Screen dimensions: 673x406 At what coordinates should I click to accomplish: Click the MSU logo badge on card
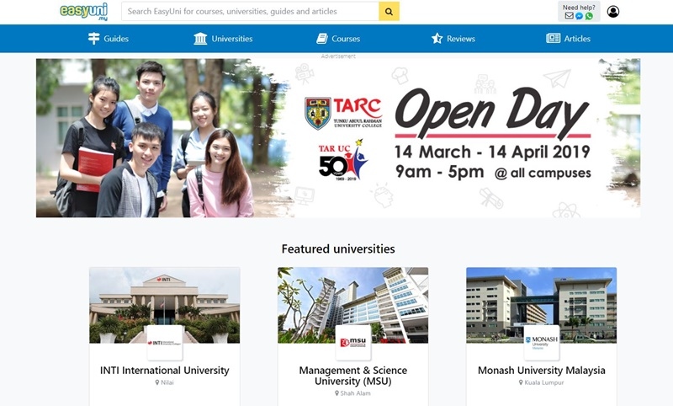tap(353, 343)
